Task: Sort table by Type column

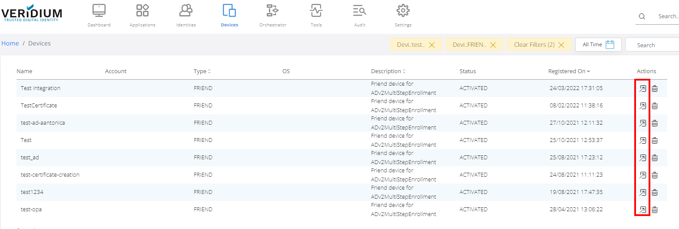Action: click(x=202, y=71)
